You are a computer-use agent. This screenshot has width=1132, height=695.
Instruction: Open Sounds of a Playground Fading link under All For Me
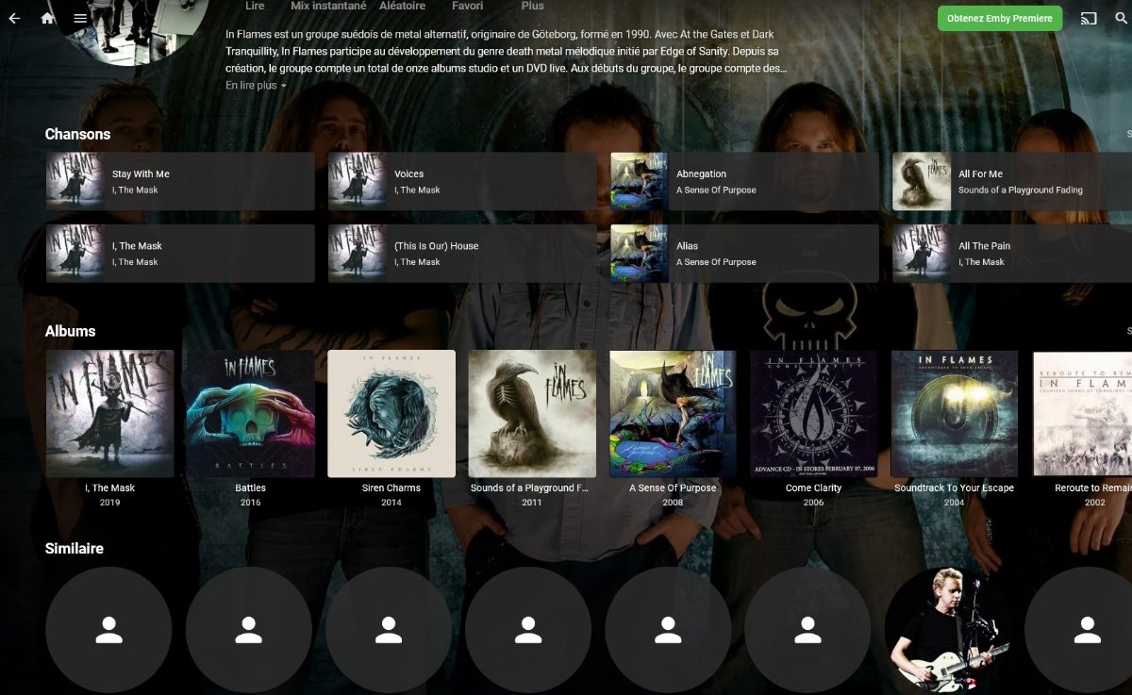[1021, 190]
